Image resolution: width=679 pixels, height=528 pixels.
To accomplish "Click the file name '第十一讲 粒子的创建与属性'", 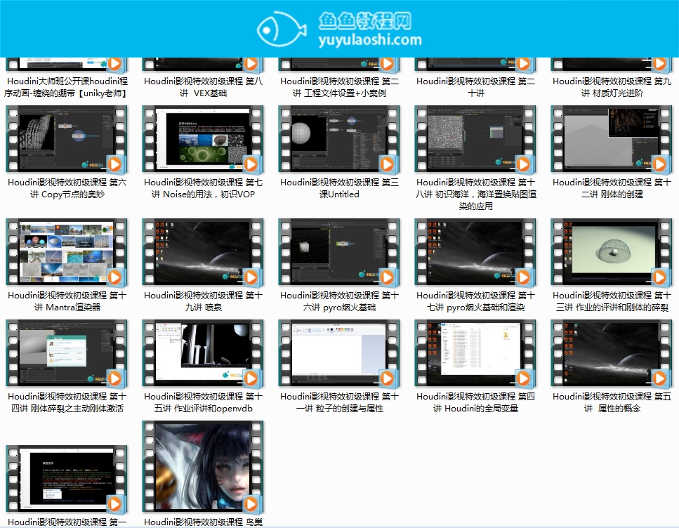I will pyautogui.click(x=339, y=402).
